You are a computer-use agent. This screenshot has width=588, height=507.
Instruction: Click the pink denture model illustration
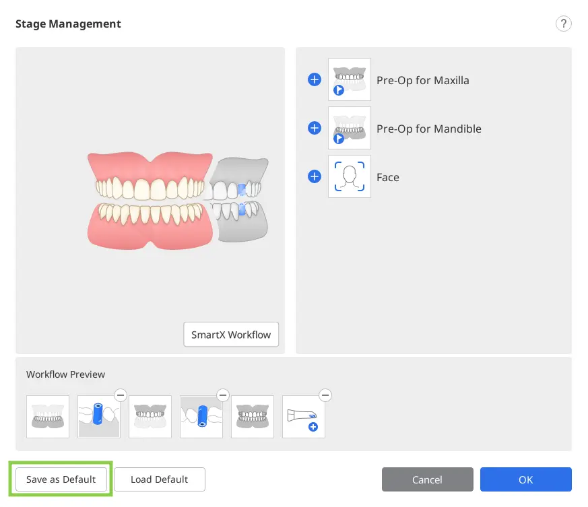[x=150, y=201]
